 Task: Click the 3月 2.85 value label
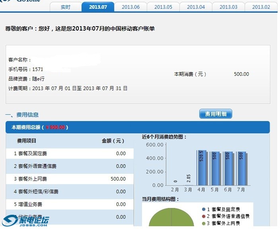pyautogui.click(x=189, y=178)
